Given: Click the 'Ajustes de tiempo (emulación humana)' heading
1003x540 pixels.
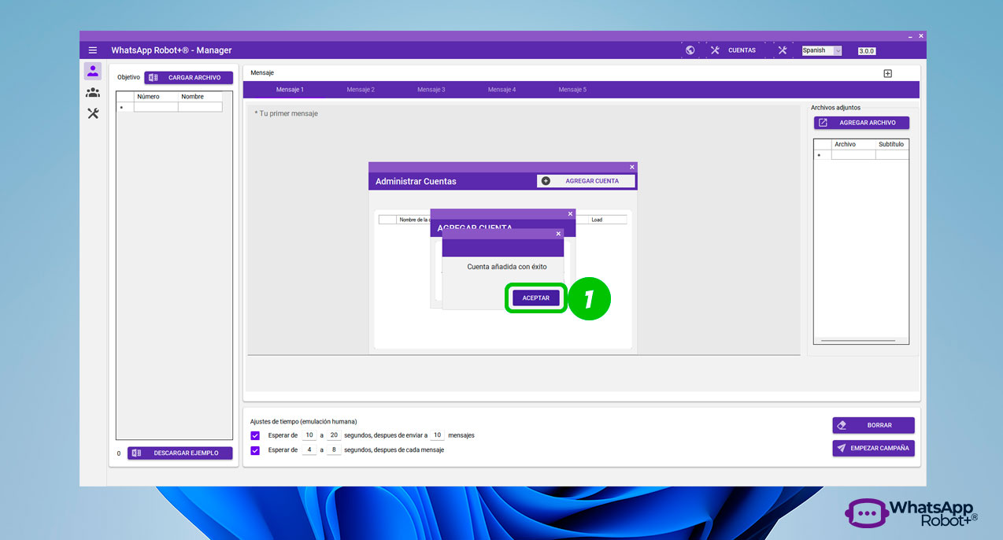Looking at the screenshot, I should (x=303, y=421).
